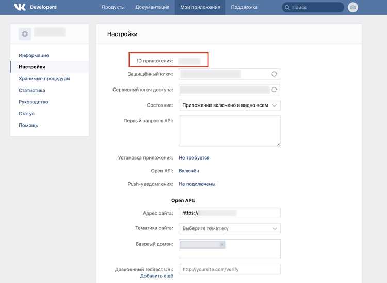Click the app gear icon in sidebar
The height and width of the screenshot is (283, 387).
coord(25,34)
